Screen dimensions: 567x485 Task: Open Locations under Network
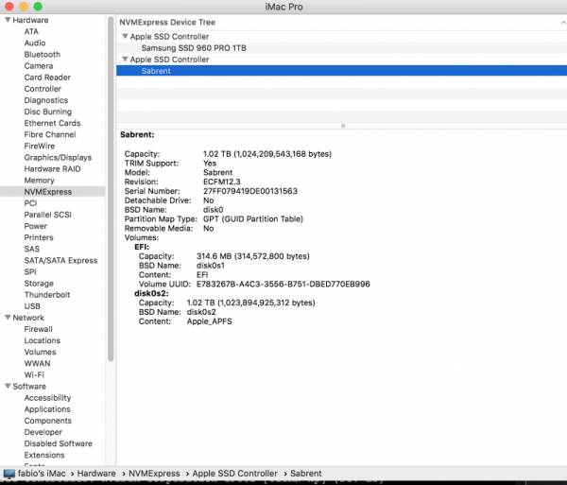(42, 340)
